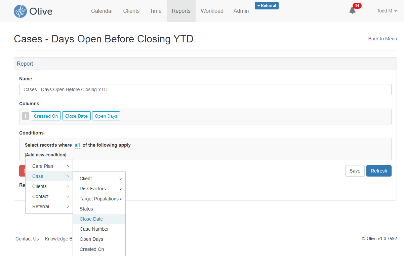Image resolution: width=404 pixels, height=267 pixels.
Task: Open the Calendar nav item
Action: coord(102,11)
